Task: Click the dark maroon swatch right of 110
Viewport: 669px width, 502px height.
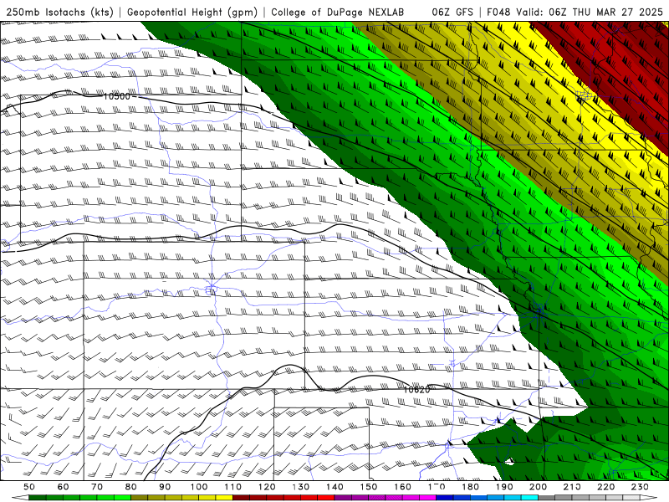Action: pos(242,498)
